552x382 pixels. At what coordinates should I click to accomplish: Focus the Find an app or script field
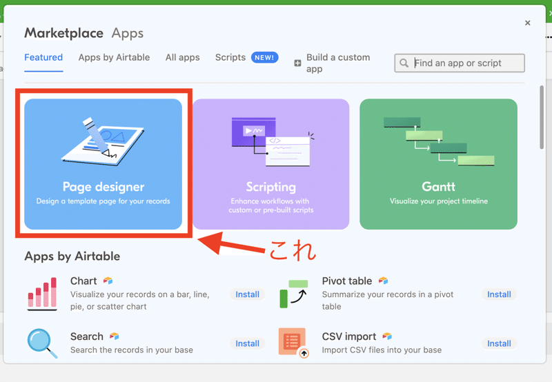(460, 63)
